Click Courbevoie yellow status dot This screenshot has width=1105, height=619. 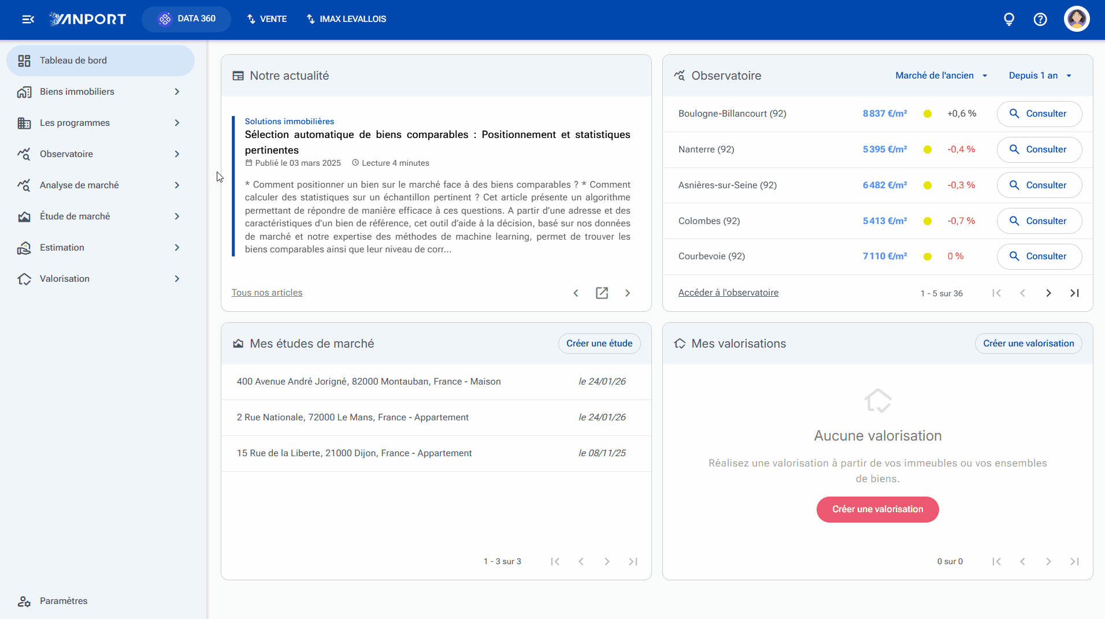[x=928, y=256]
